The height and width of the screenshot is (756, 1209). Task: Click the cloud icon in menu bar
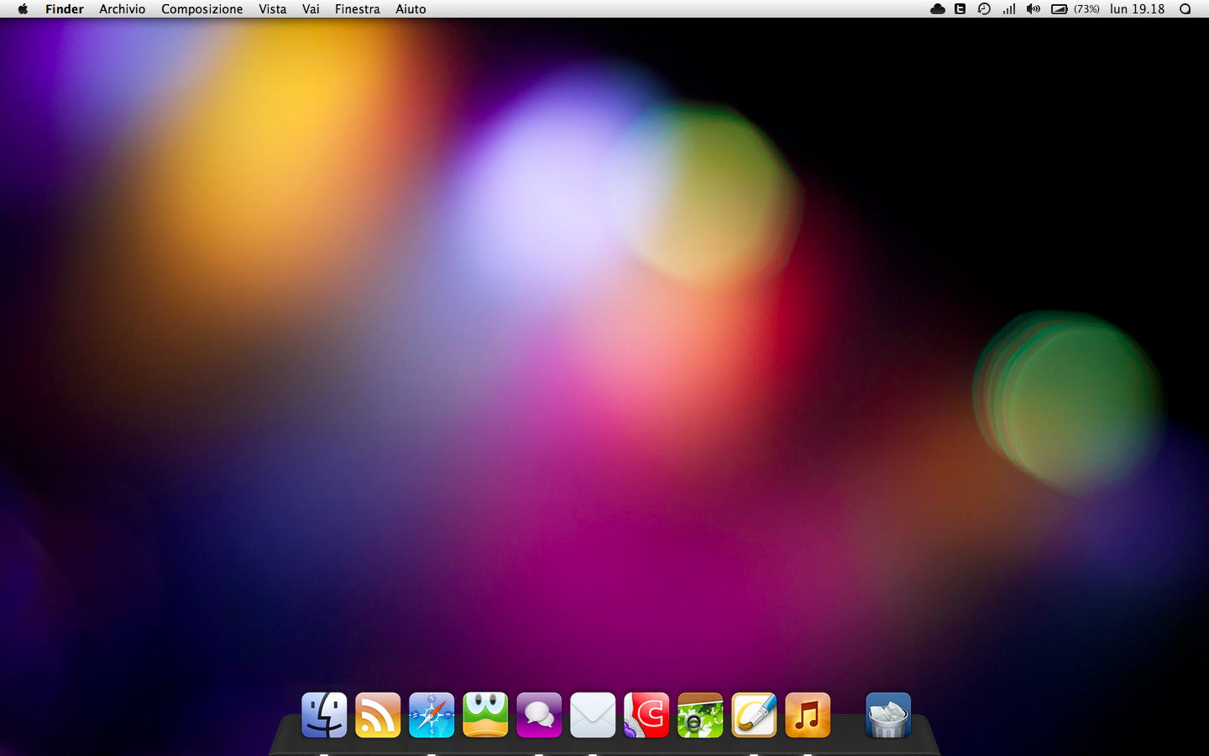[938, 9]
